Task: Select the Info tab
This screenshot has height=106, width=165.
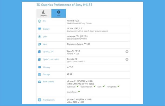Action: tap(59, 13)
